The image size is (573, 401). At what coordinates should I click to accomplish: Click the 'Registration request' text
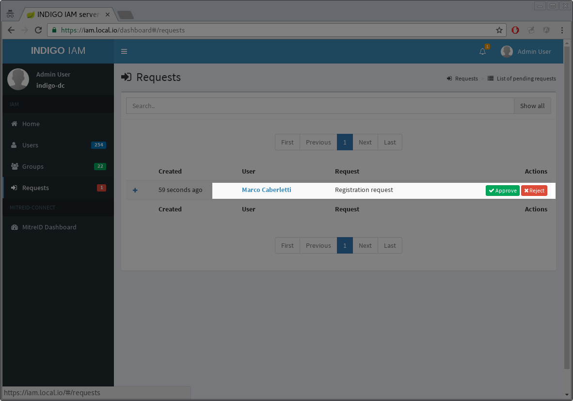(364, 190)
